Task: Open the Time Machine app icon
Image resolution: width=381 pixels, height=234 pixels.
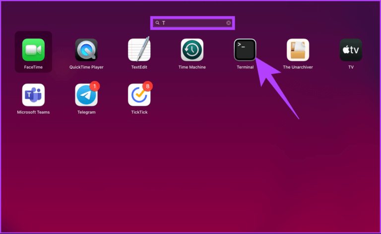Action: 192,50
